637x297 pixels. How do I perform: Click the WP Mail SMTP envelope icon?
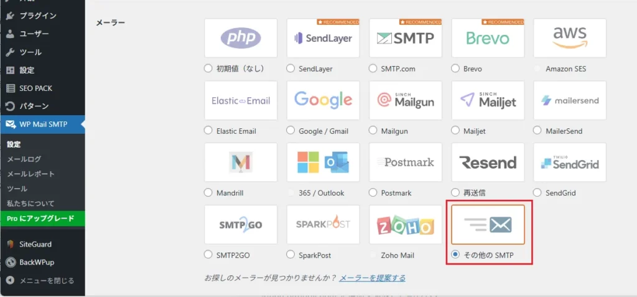tap(11, 124)
